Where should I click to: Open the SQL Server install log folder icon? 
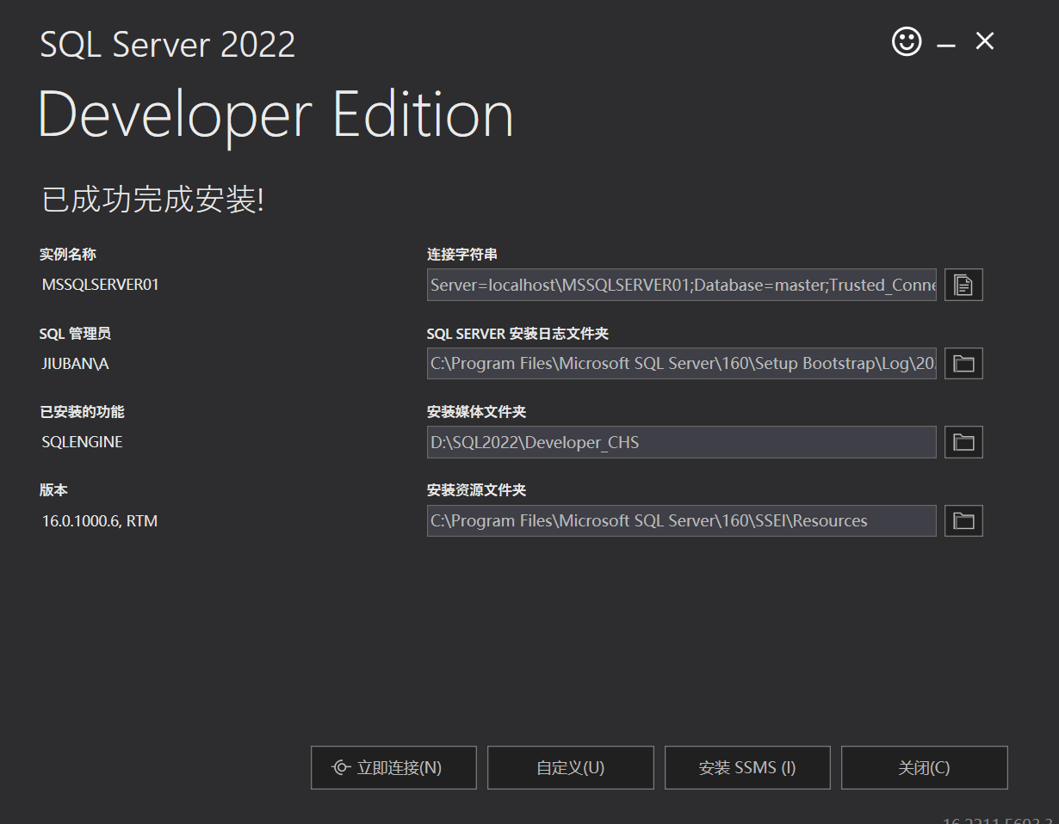coord(963,364)
